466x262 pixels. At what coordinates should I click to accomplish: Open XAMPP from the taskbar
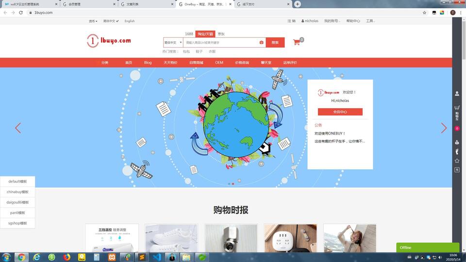pyautogui.click(x=112, y=257)
